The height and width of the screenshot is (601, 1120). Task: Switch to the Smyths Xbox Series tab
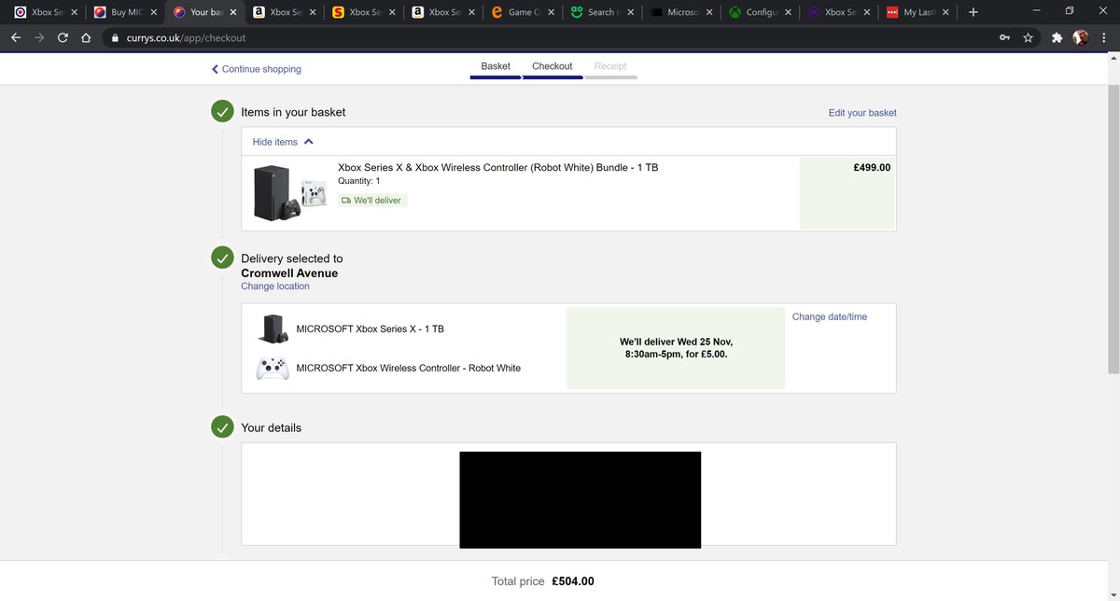point(364,12)
